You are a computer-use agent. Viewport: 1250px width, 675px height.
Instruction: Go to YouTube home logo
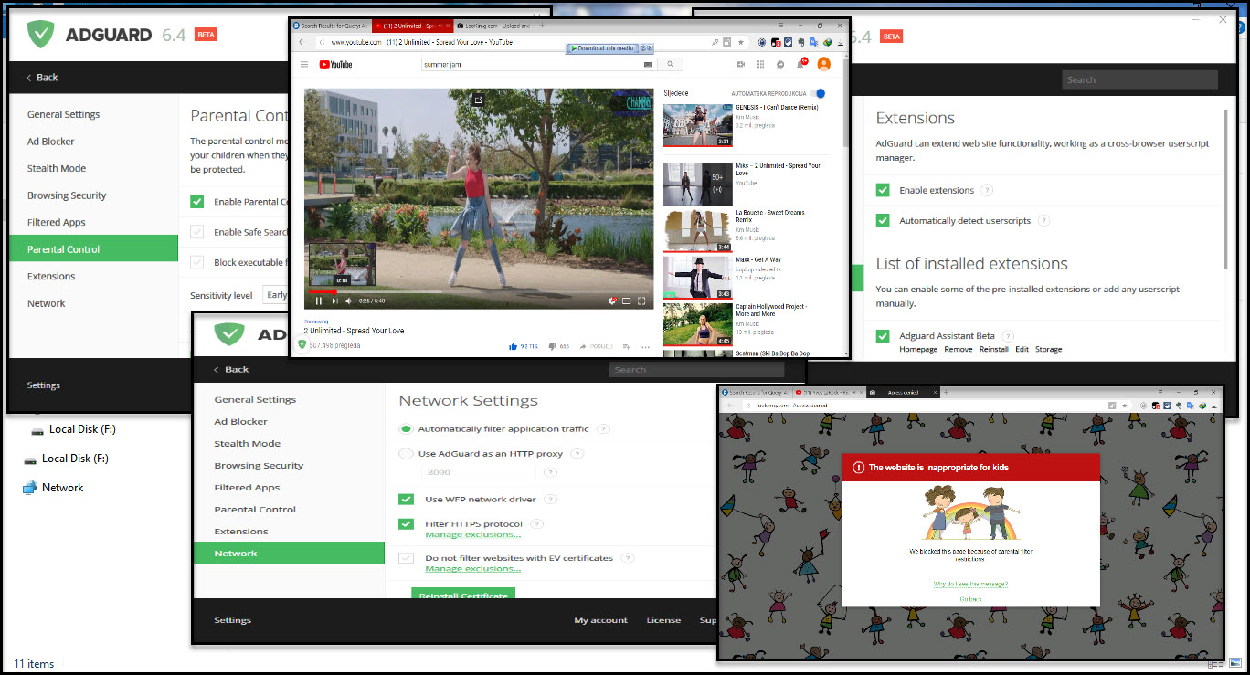tap(335, 65)
